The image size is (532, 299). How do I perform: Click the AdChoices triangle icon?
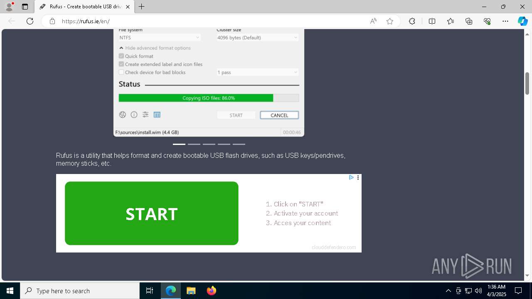tap(351, 177)
